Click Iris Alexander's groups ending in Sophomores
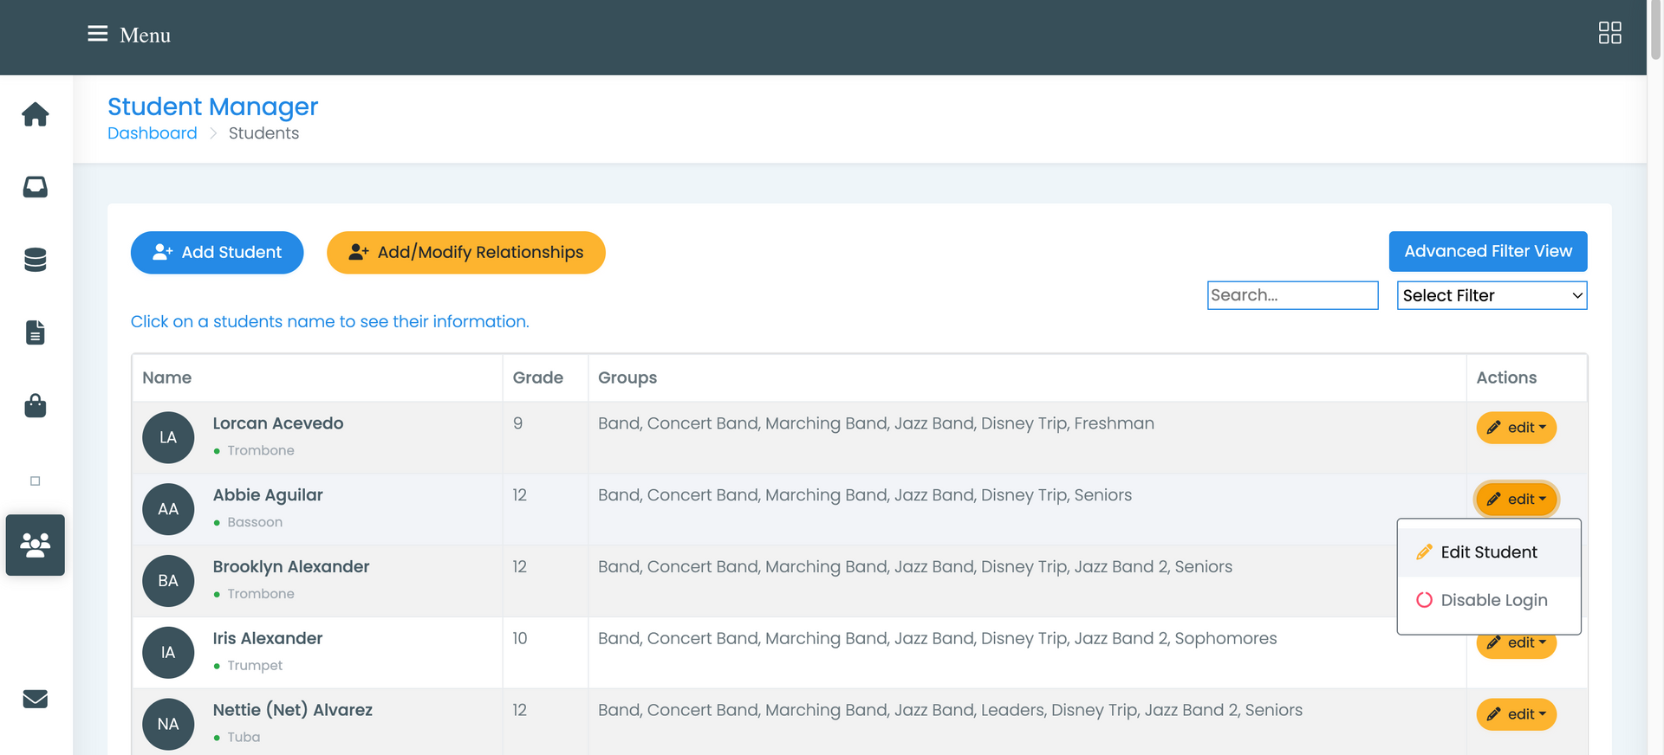Image resolution: width=1664 pixels, height=755 pixels. click(938, 639)
